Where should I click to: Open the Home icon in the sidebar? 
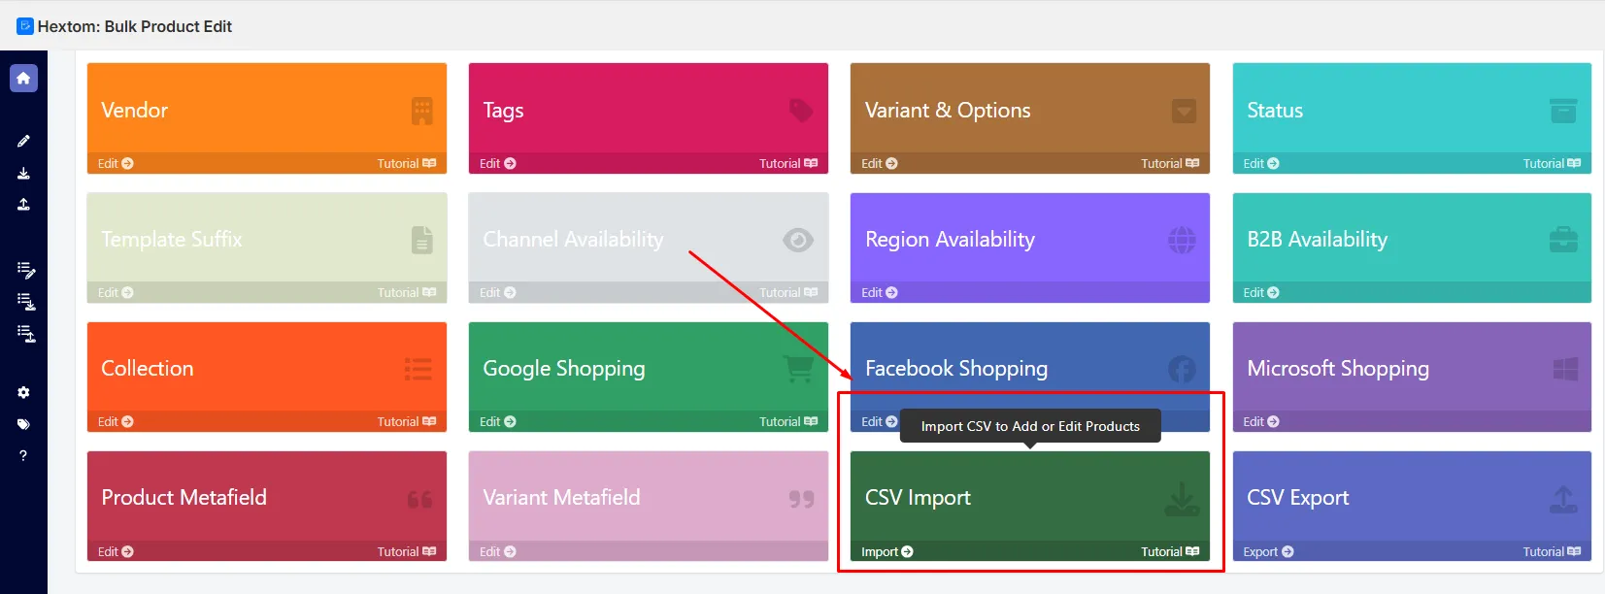tap(23, 79)
